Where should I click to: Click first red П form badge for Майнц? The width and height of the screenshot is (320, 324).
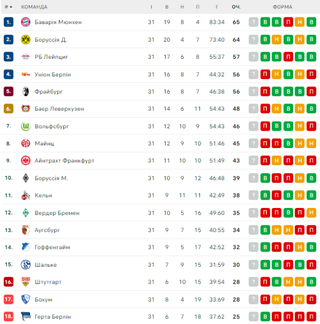click(265, 143)
